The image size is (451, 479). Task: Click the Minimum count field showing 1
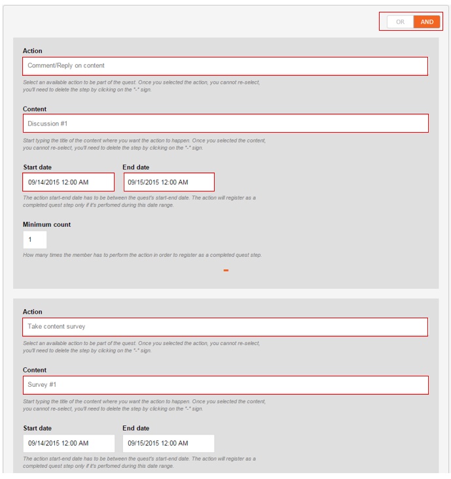pos(35,239)
